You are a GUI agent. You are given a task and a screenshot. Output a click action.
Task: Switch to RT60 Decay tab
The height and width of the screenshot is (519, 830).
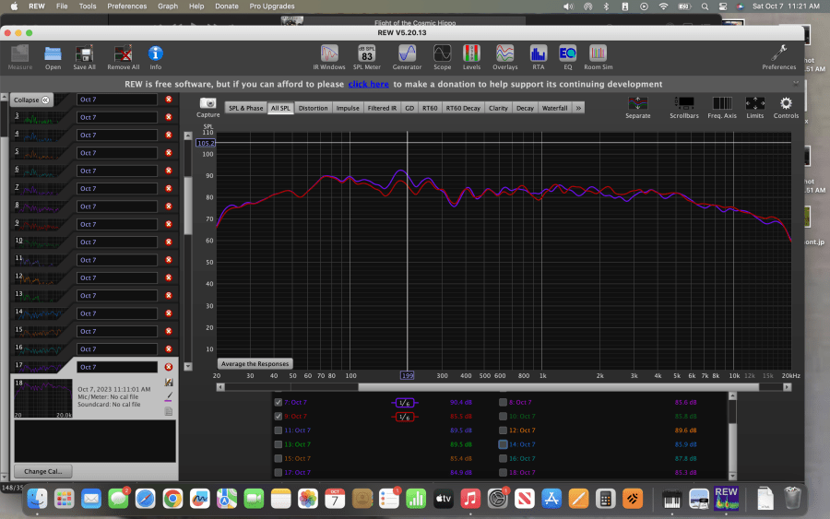(x=463, y=108)
